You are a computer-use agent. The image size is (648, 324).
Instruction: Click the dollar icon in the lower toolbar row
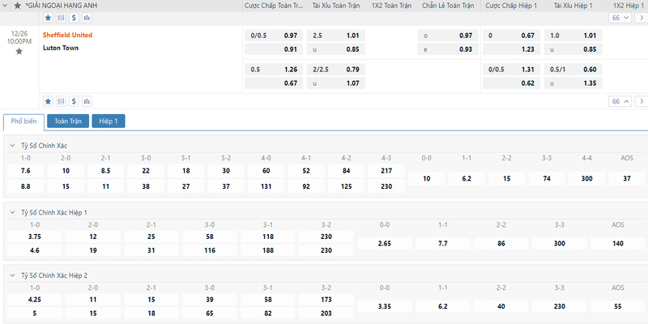click(74, 101)
